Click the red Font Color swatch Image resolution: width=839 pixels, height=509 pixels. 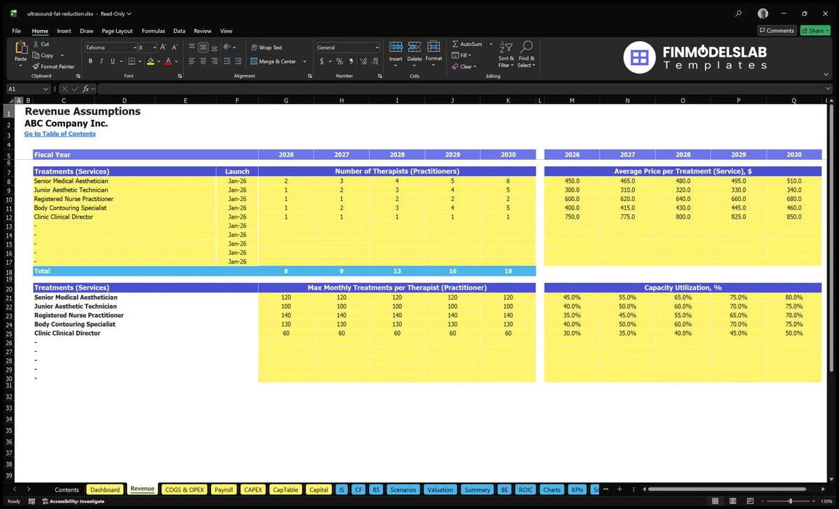(x=168, y=61)
